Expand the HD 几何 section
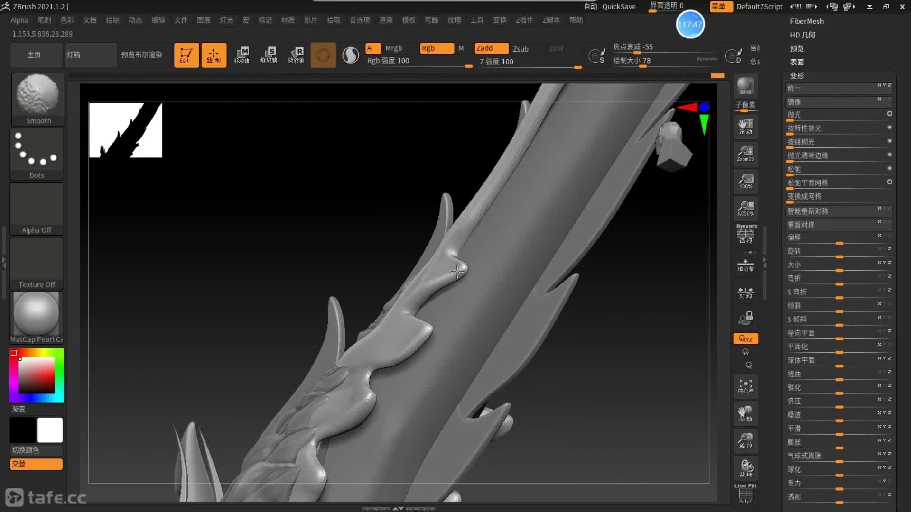 coord(802,35)
